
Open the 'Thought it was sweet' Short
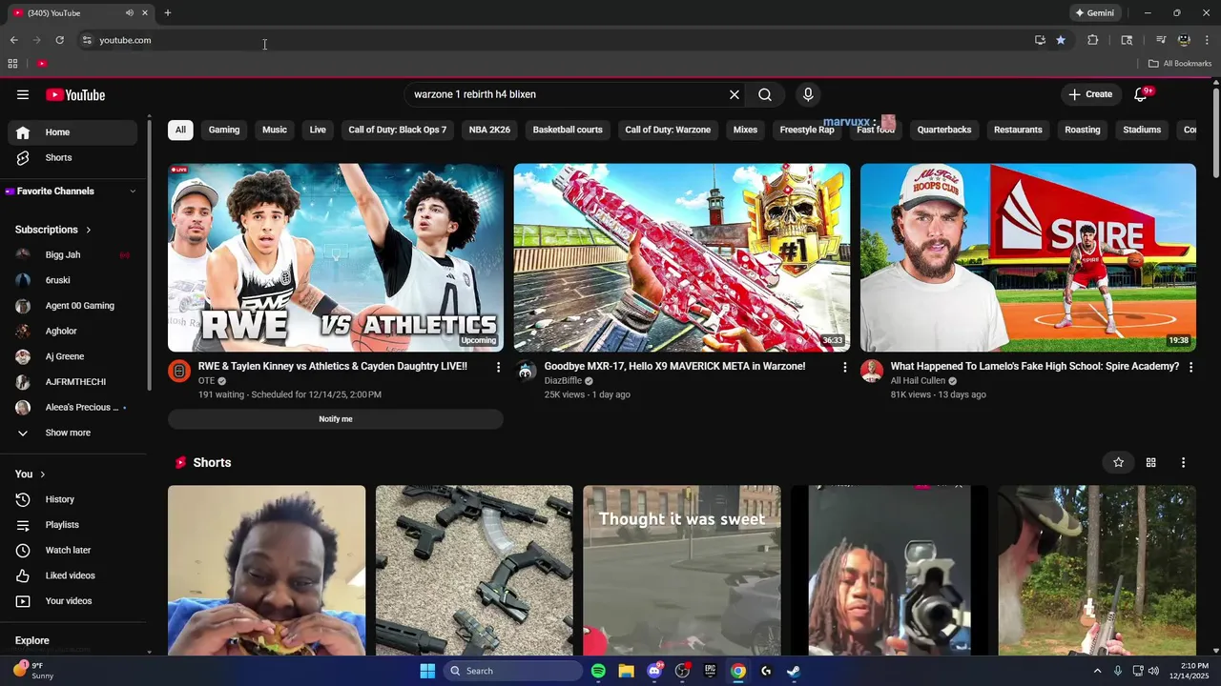[682, 570]
